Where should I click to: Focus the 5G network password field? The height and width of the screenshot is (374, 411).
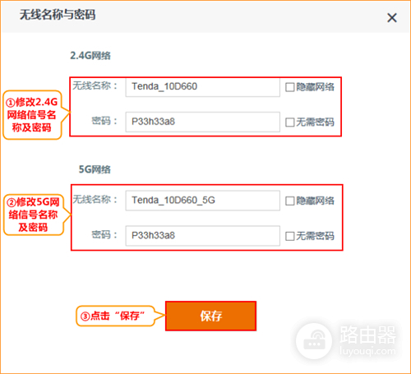click(203, 236)
